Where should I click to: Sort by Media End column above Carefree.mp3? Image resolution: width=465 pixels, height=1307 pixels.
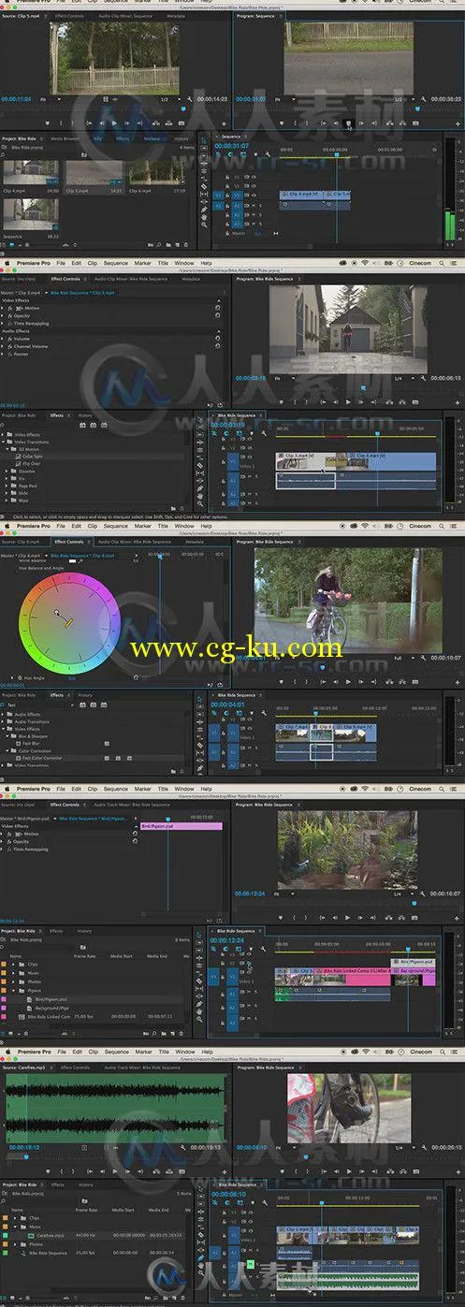click(x=157, y=1210)
